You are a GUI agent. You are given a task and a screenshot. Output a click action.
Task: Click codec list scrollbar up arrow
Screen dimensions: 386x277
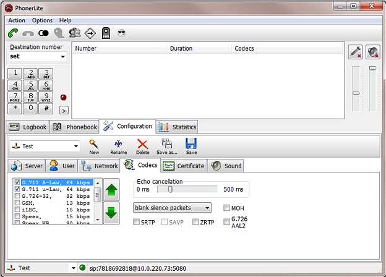(98, 183)
